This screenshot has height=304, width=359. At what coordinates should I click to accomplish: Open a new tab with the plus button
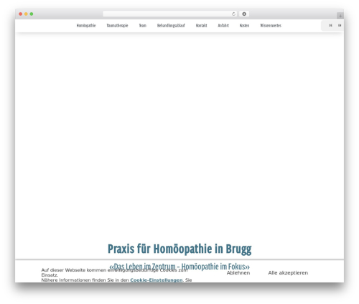pyautogui.click(x=340, y=16)
